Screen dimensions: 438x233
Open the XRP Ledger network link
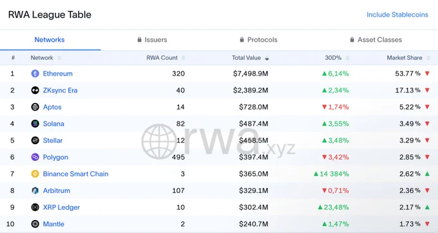(61, 207)
